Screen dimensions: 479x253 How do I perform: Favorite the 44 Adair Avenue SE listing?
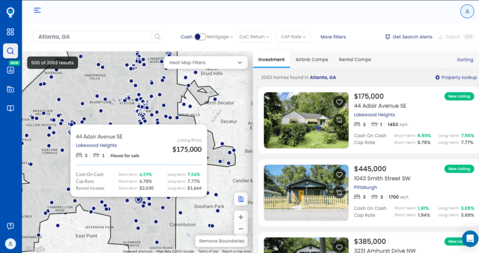(339, 102)
